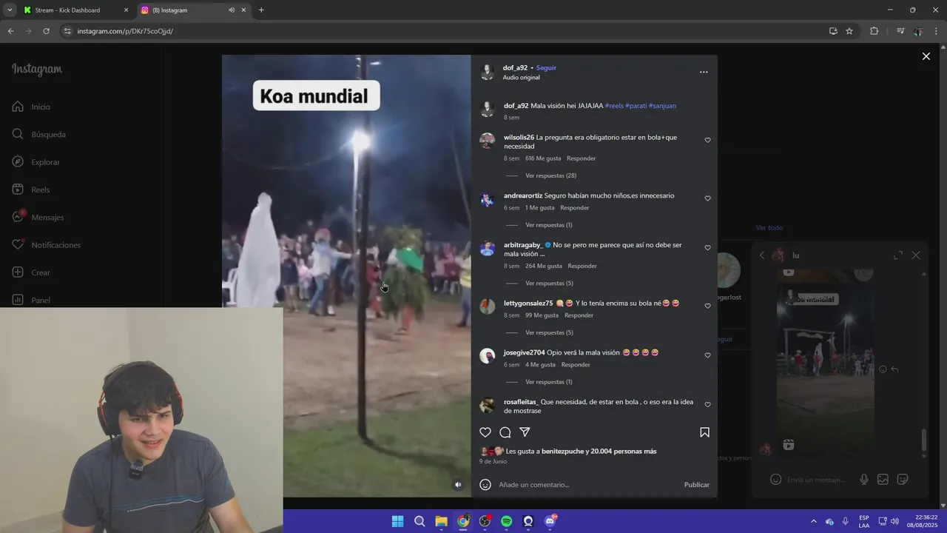Like josegive2704's comment
This screenshot has height=533, width=947.
pyautogui.click(x=707, y=355)
